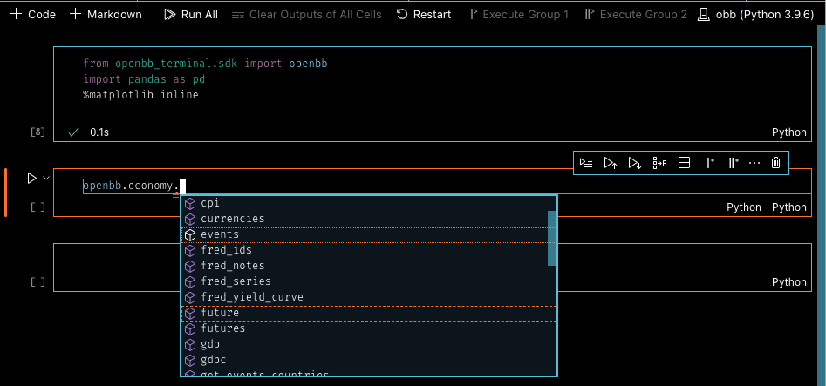Click into the openbb.economy code input
The image size is (826, 386).
(x=447, y=186)
